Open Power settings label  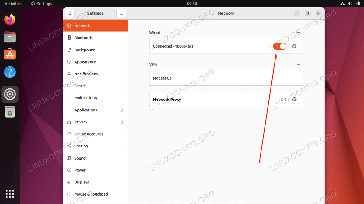(x=80, y=170)
